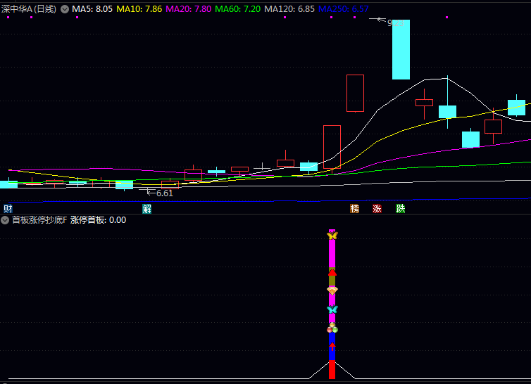Click the tallest cyan candlestick
Viewport: 531px width, 384px height.
[401, 49]
